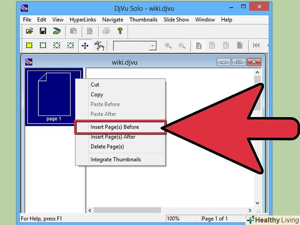Select the oval hyperlink tool

click(57, 45)
